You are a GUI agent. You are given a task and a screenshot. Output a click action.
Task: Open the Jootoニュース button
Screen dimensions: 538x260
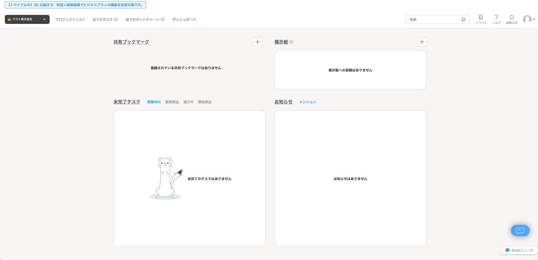point(519,250)
